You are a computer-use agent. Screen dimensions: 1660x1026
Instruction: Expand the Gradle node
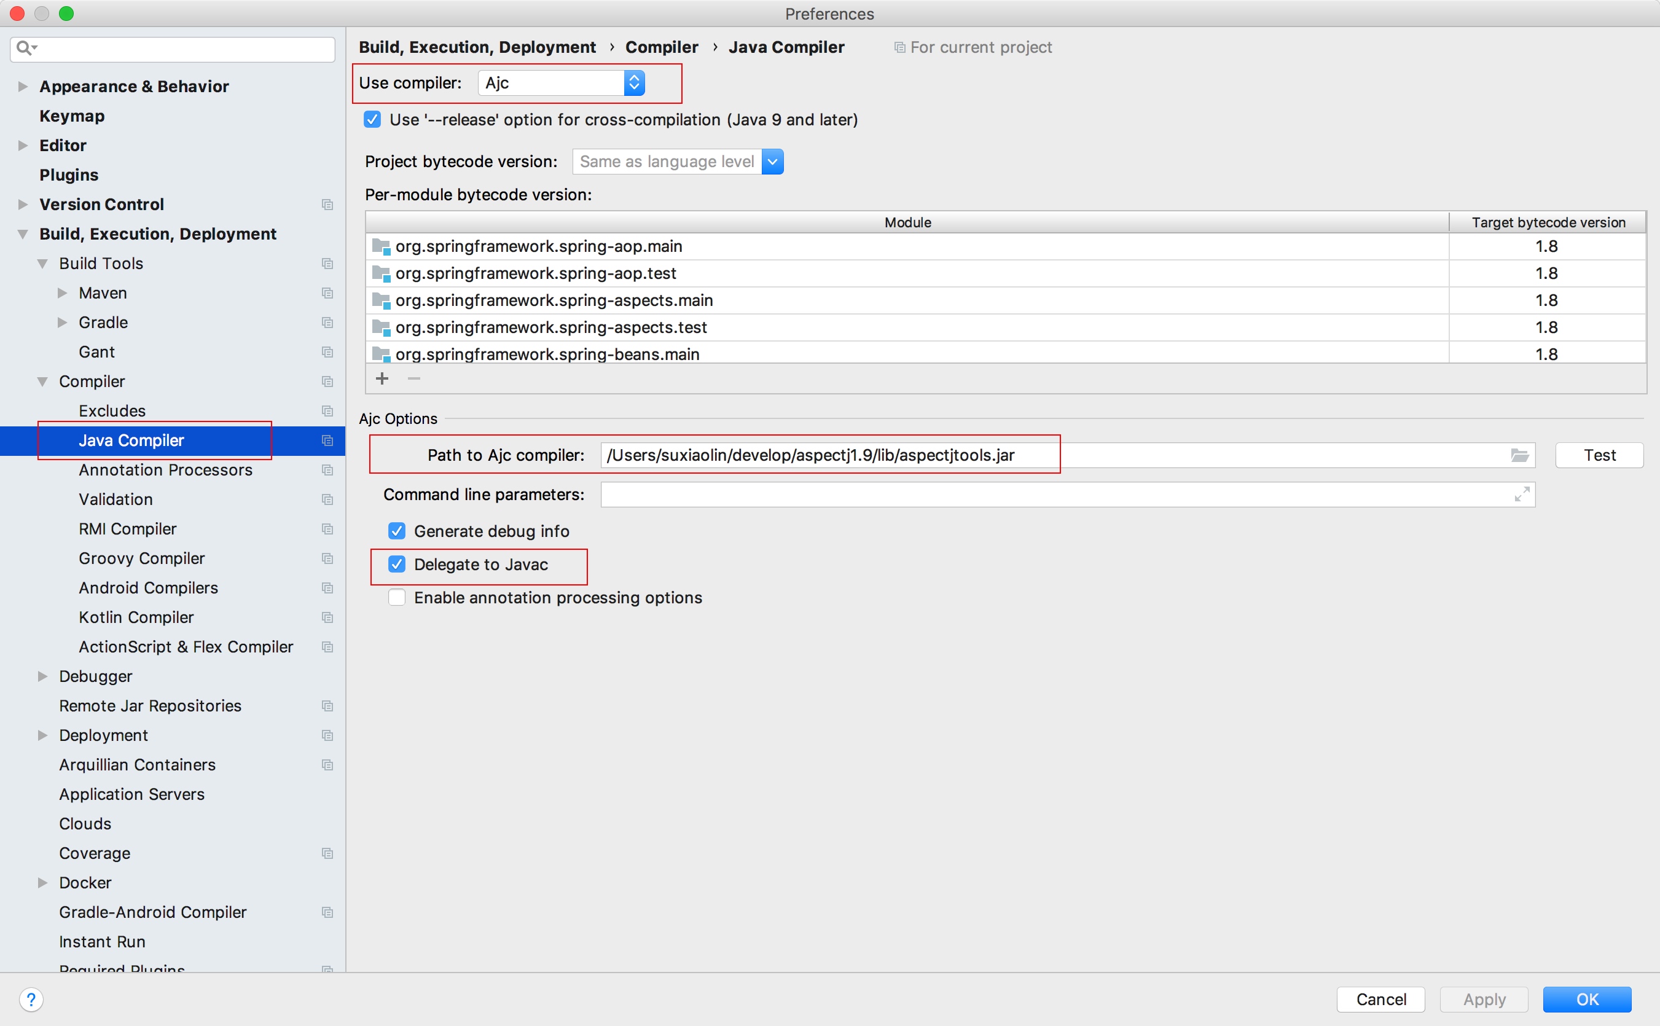[61, 323]
